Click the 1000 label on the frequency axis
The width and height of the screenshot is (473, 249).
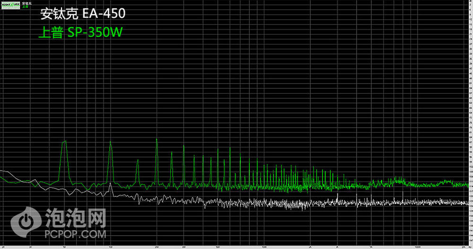(264, 247)
